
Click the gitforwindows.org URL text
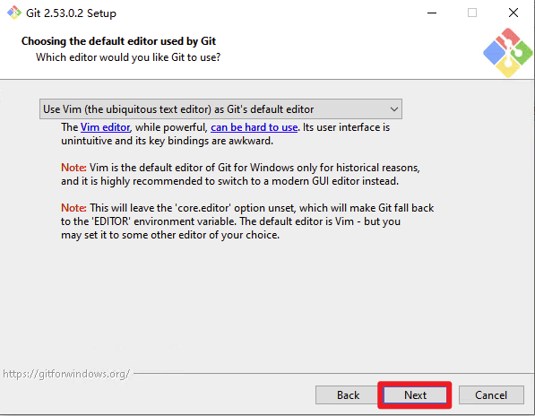point(66,374)
